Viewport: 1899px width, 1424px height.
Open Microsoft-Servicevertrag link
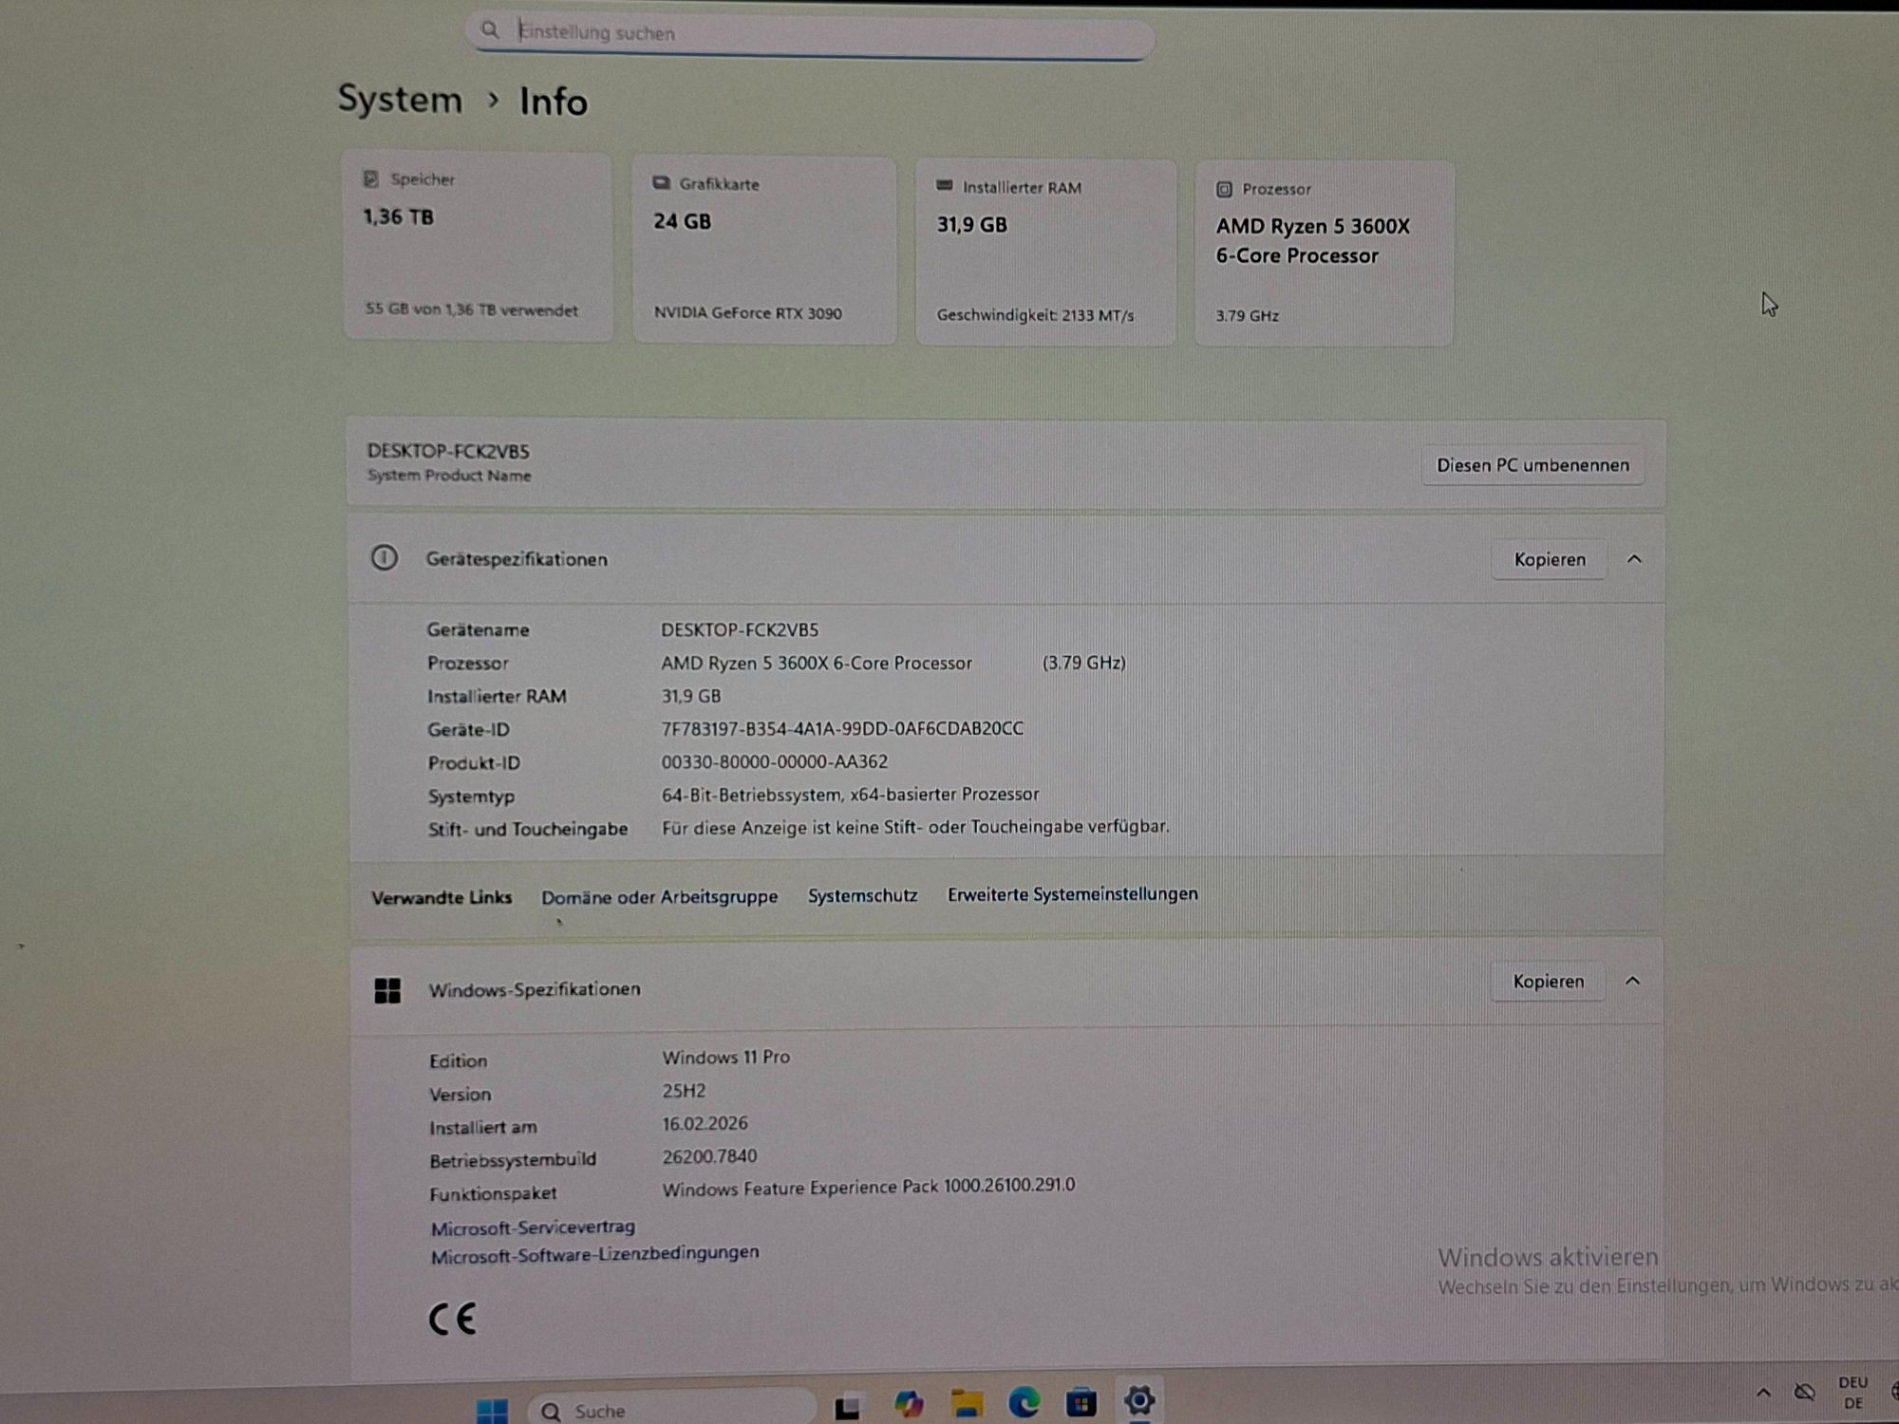tap(533, 1227)
